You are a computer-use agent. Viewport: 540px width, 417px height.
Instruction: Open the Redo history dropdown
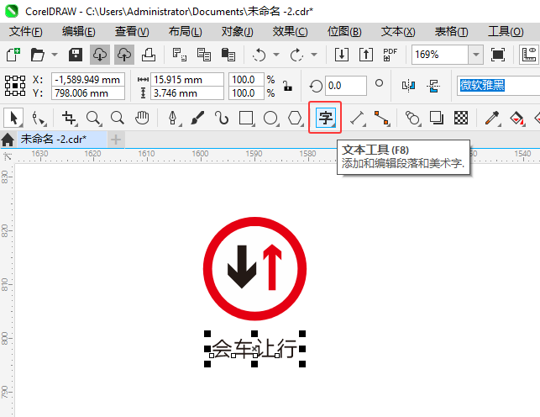(314, 55)
